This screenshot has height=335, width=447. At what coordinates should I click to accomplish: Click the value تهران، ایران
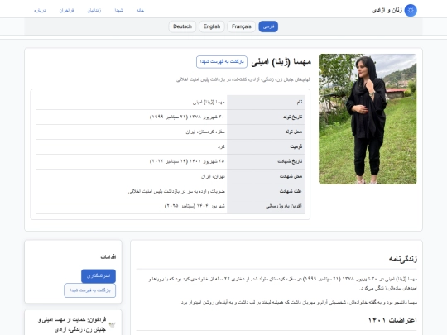[213, 177]
